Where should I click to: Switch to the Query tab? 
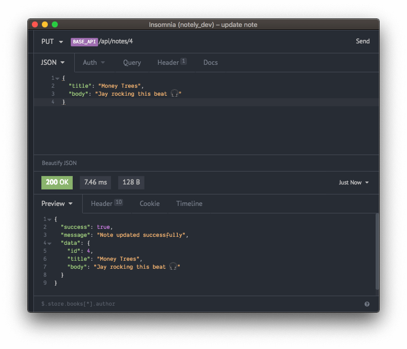click(x=132, y=62)
